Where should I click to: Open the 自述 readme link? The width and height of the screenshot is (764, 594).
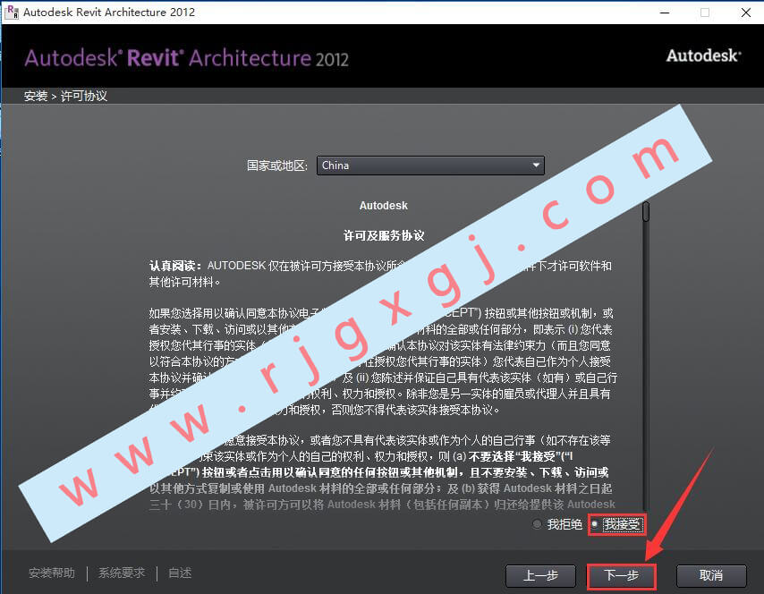(180, 573)
